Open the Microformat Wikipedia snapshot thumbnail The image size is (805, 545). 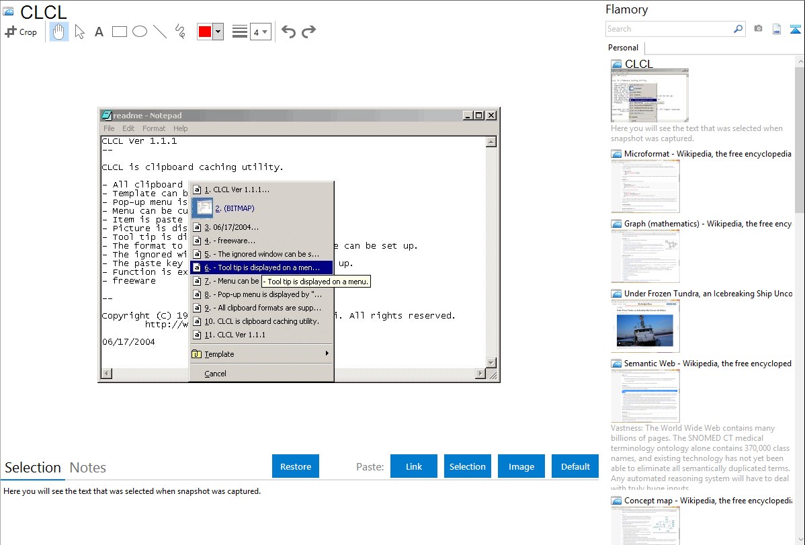(645, 186)
